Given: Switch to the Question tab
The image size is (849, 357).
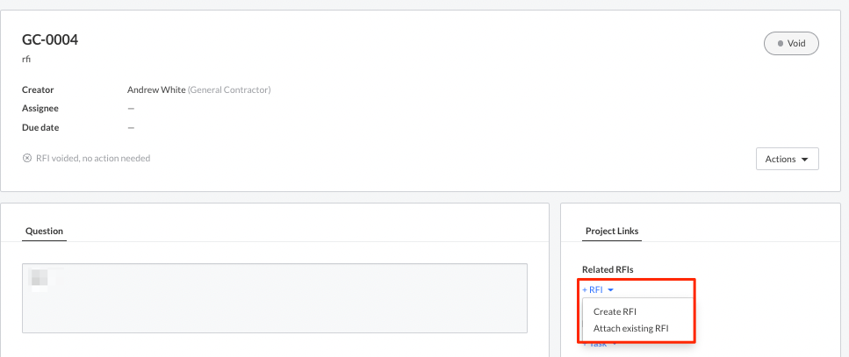Looking at the screenshot, I should [x=44, y=231].
